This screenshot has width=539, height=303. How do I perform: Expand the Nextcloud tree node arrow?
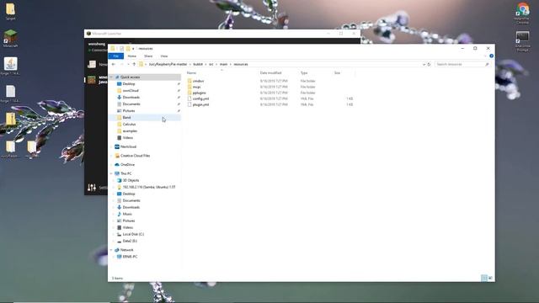coord(111,147)
